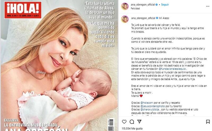The width and height of the screenshot is (212, 131).
Task: Click the verified badge next to header username
Action: [x=157, y=4]
